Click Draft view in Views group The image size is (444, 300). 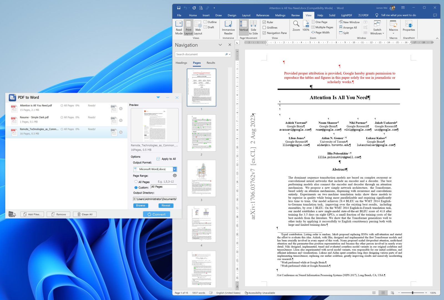[209, 27]
